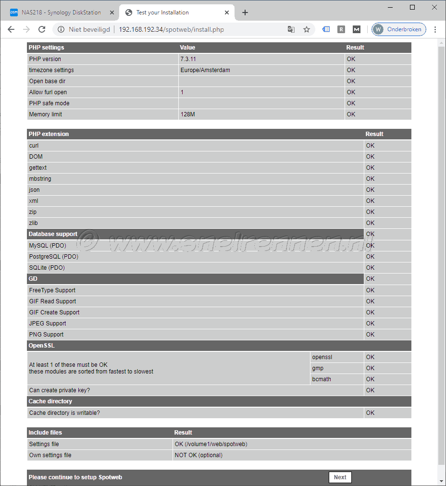
Task: Click the Include files header
Action: point(45,432)
